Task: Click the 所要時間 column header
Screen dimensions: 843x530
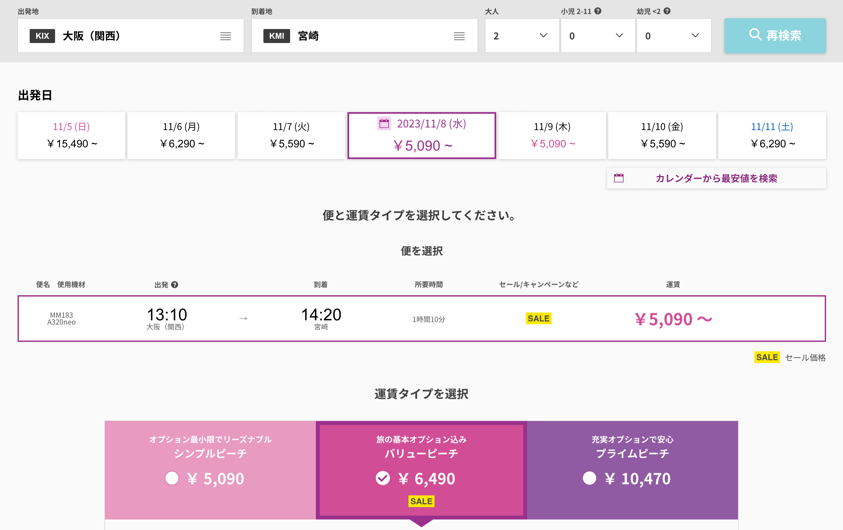Action: pyautogui.click(x=428, y=285)
